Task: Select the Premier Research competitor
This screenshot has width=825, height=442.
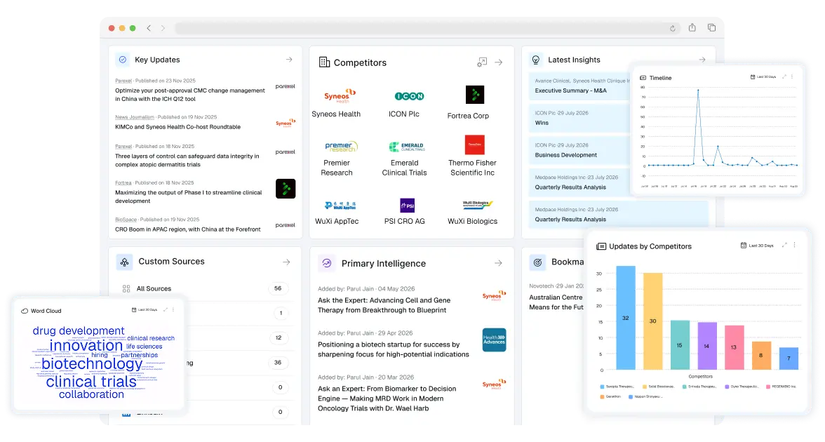Action: point(337,158)
